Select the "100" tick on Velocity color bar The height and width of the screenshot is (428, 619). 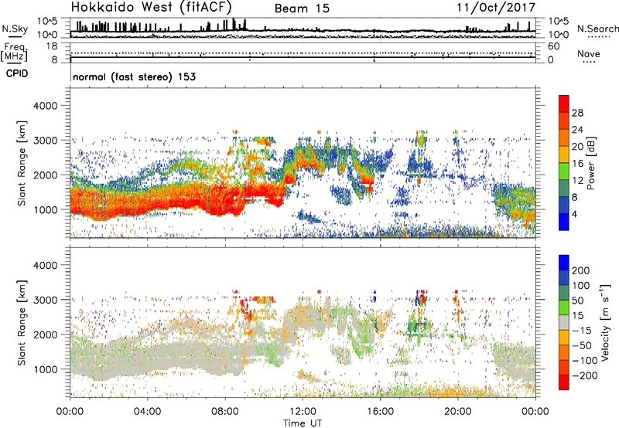[581, 285]
